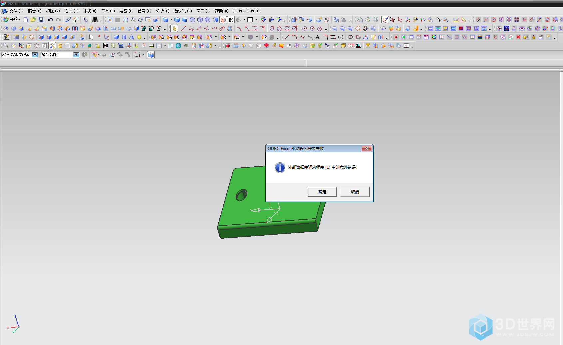
Task: Close the ODBC Excel error dialog
Action: tap(367, 149)
